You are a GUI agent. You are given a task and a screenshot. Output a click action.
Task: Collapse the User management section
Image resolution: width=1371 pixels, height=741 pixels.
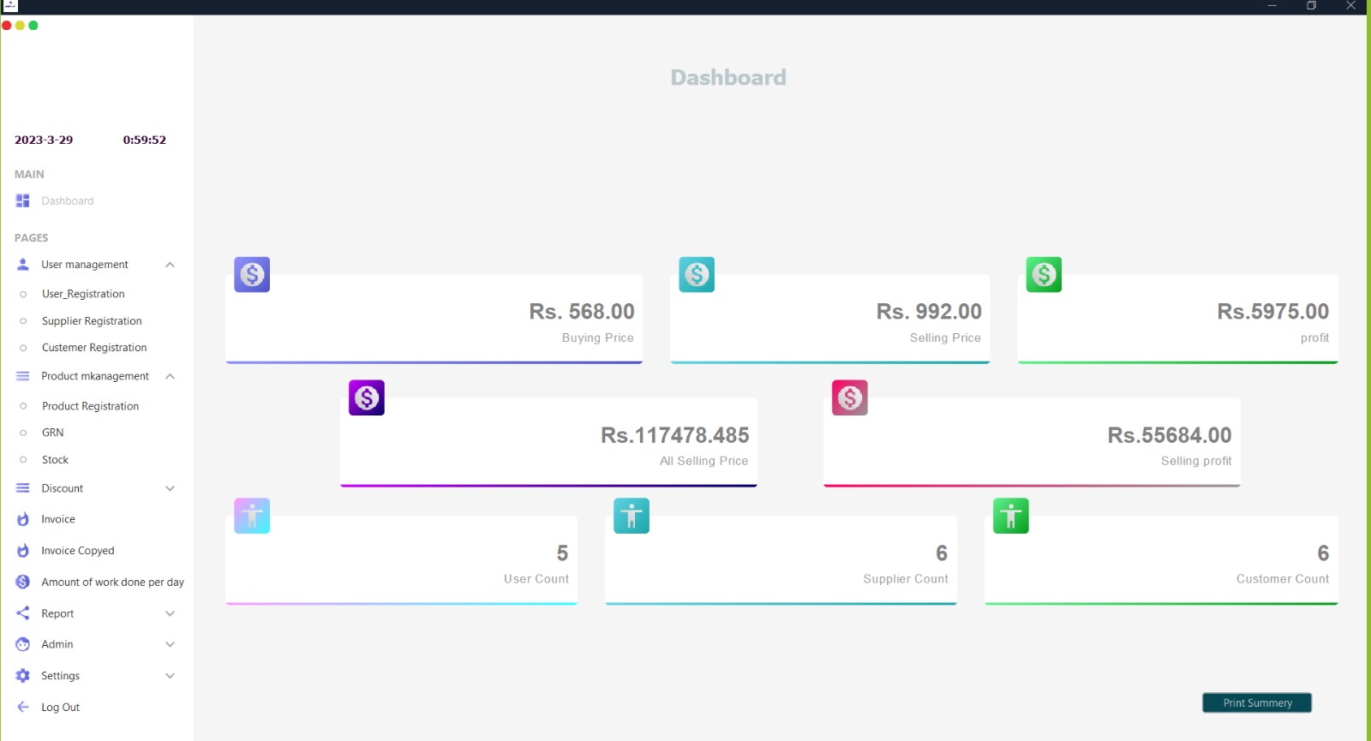(x=170, y=265)
